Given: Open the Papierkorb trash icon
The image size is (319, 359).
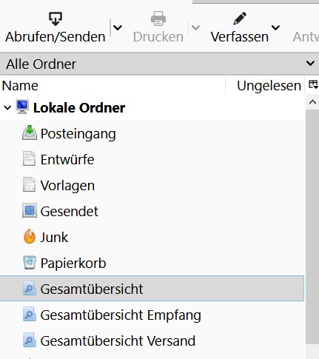Looking at the screenshot, I should [x=30, y=262].
